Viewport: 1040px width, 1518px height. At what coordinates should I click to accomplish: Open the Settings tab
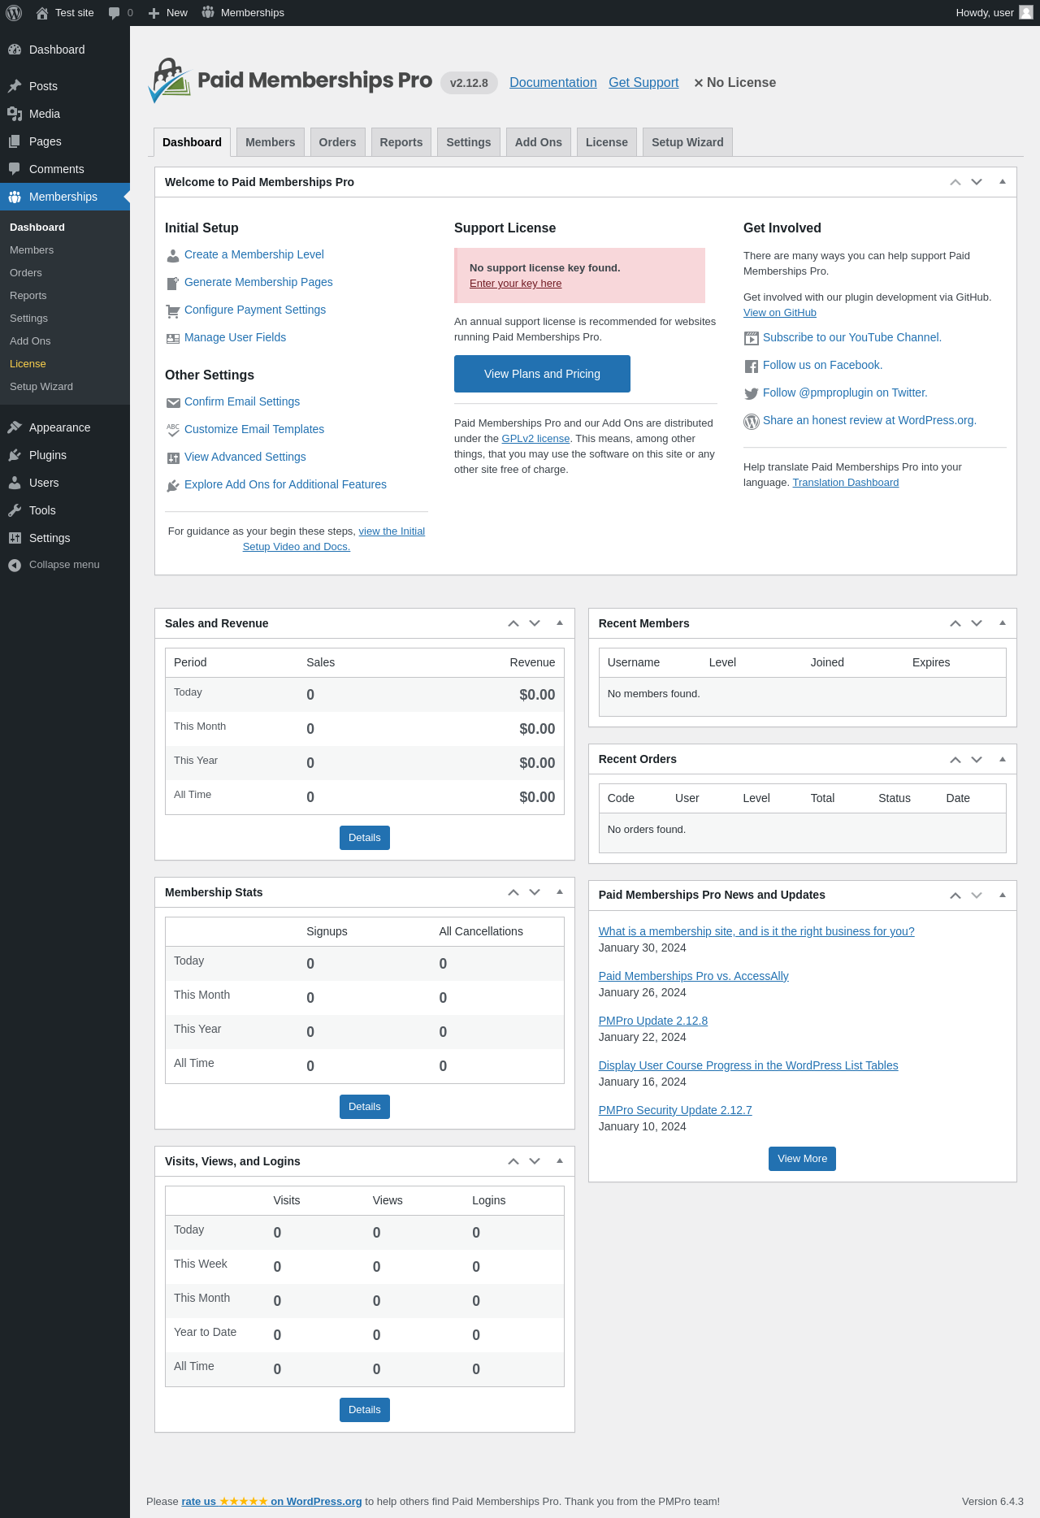469,142
